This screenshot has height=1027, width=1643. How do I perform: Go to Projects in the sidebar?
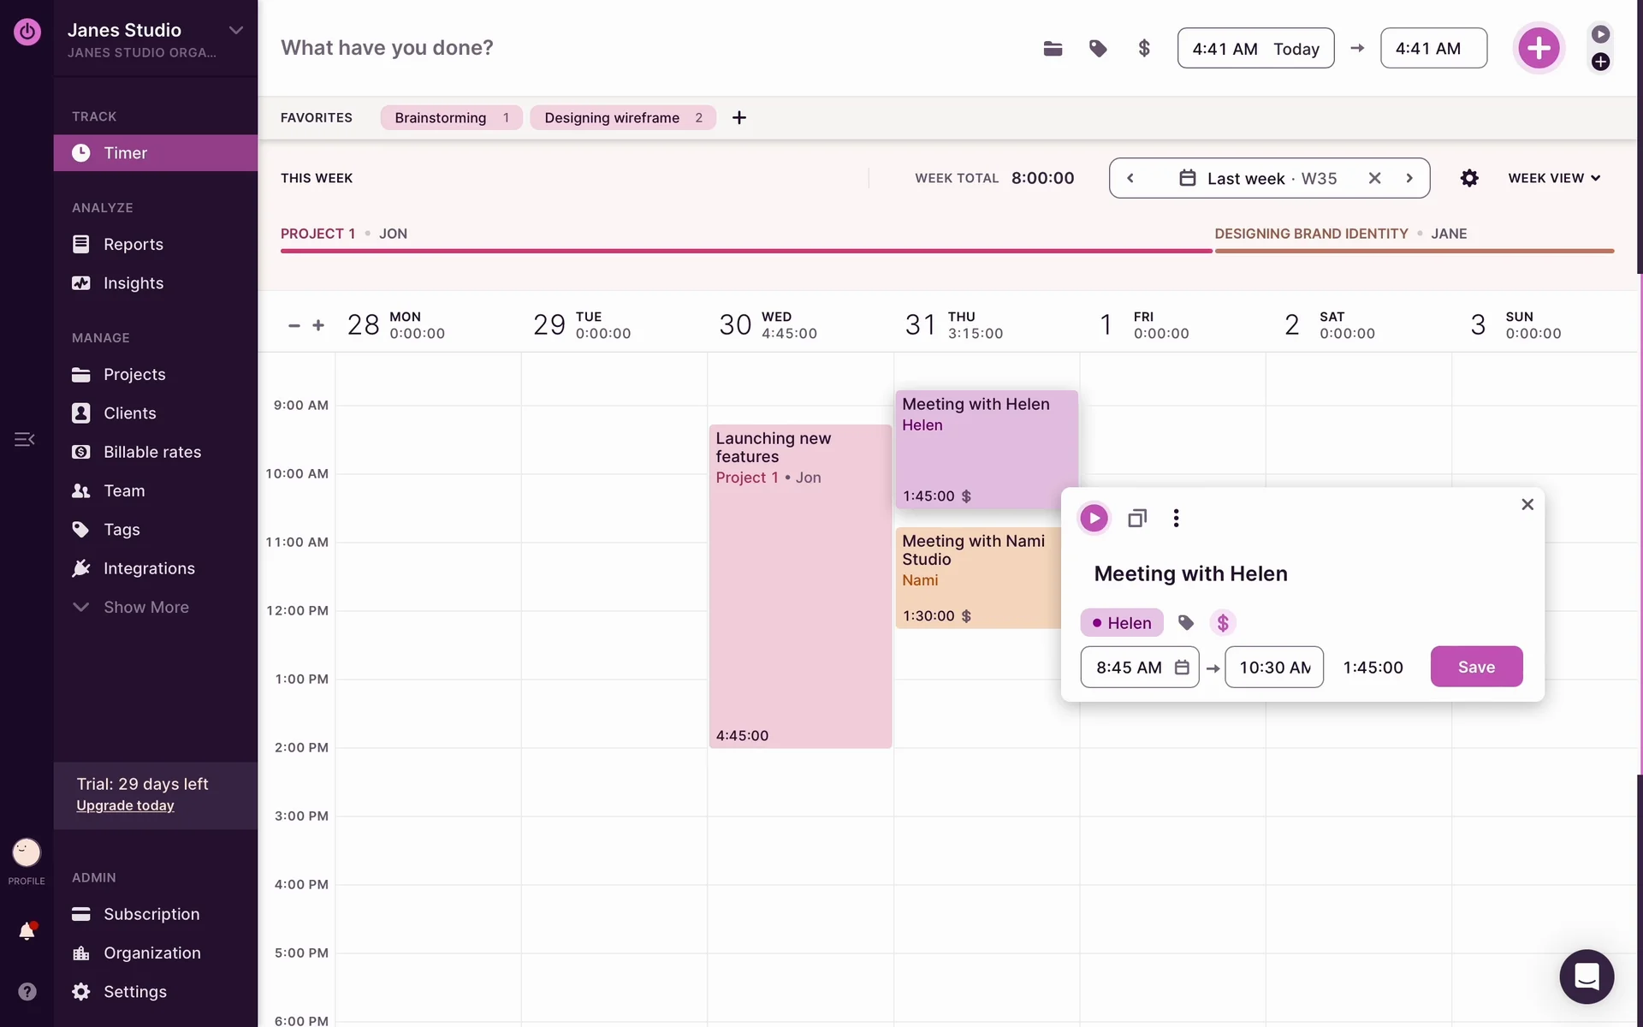[x=134, y=374]
